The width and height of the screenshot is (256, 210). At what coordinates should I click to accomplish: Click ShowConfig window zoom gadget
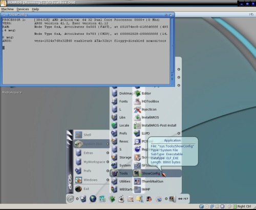166,15
